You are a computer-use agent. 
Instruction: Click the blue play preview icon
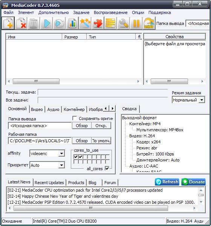[x=46, y=23]
